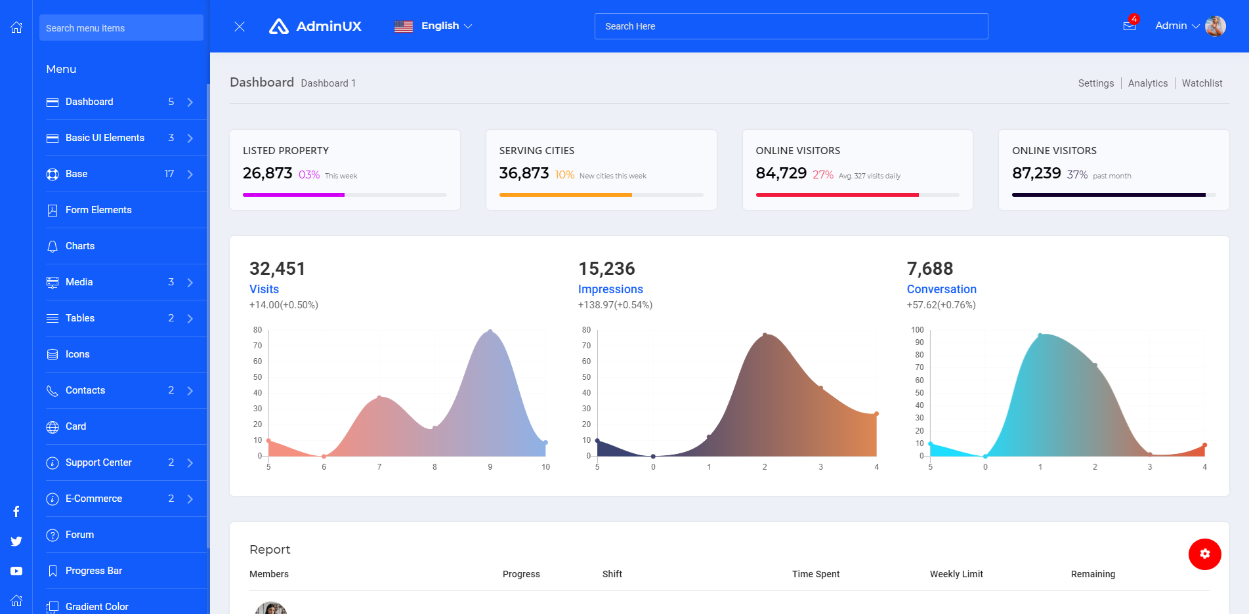Expand the Basic UI Elements chevron

click(190, 138)
